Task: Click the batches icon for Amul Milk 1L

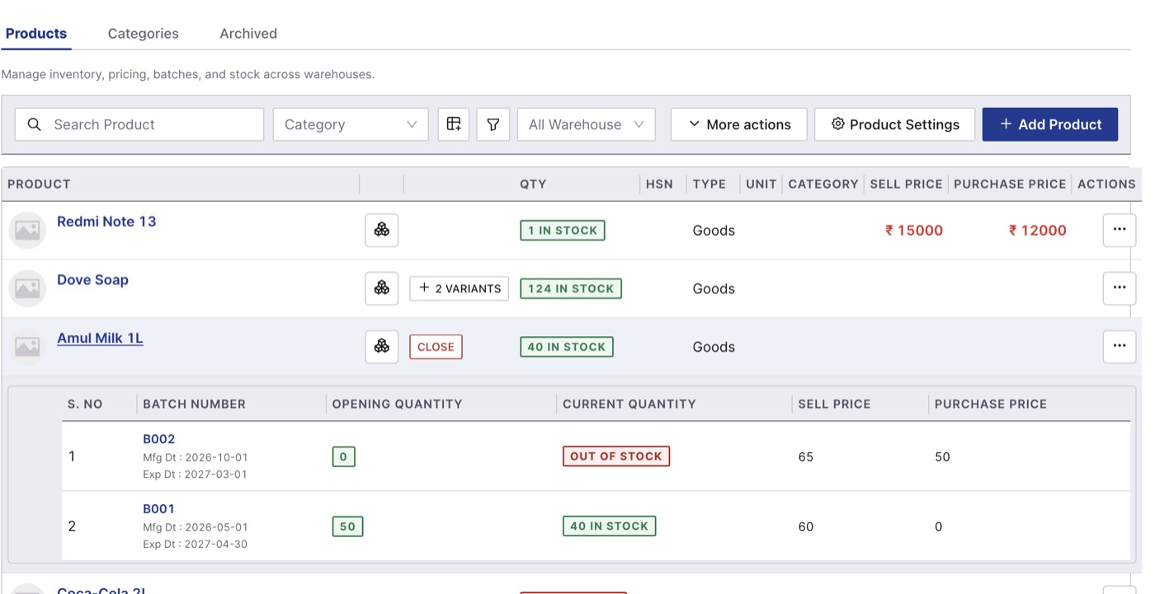Action: [382, 347]
